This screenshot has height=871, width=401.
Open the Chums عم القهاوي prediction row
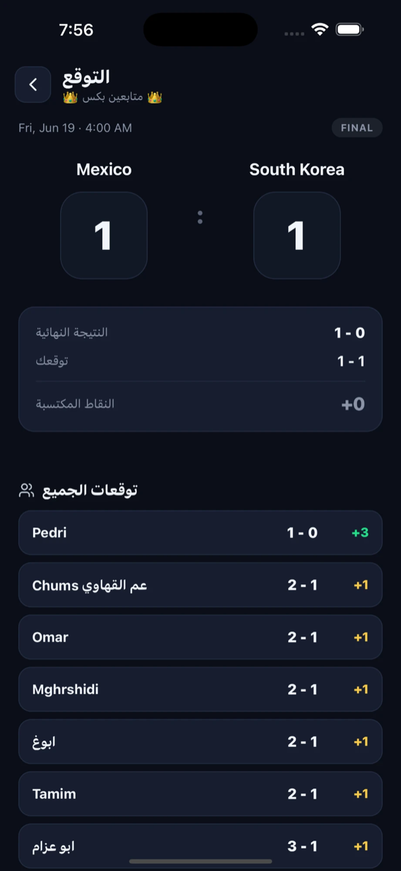[200, 585]
